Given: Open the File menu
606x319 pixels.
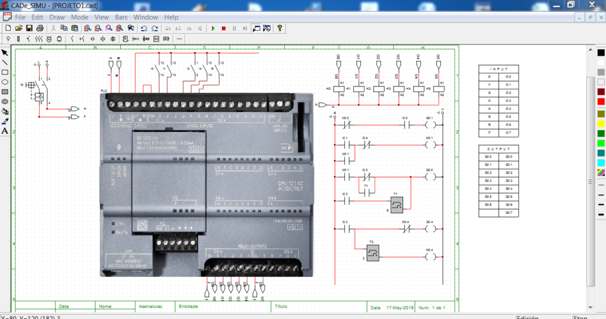Looking at the screenshot, I should click(20, 17).
